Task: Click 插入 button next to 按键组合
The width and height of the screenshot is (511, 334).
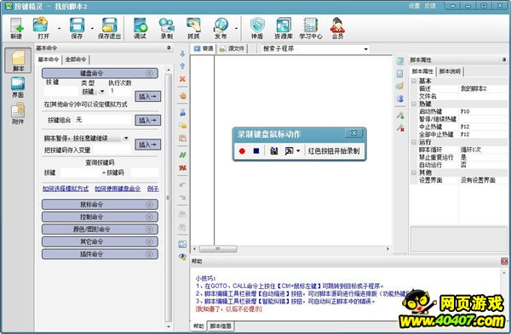Action: [148, 121]
